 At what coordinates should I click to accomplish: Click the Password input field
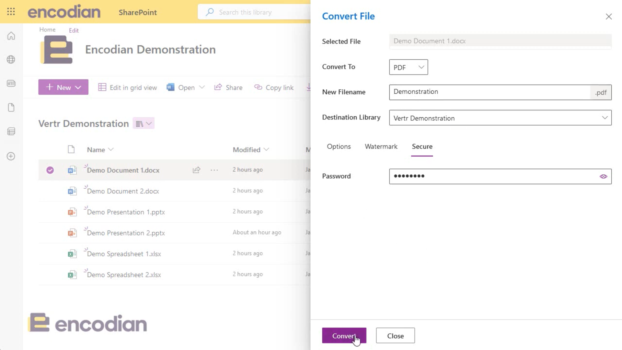(500, 176)
